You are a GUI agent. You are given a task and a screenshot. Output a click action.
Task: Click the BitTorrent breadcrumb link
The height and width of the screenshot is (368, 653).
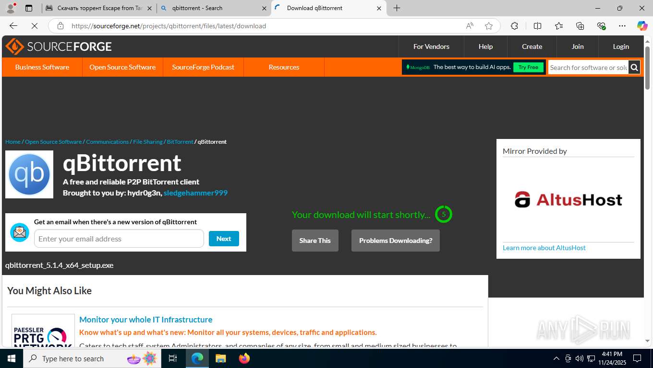pyautogui.click(x=180, y=142)
